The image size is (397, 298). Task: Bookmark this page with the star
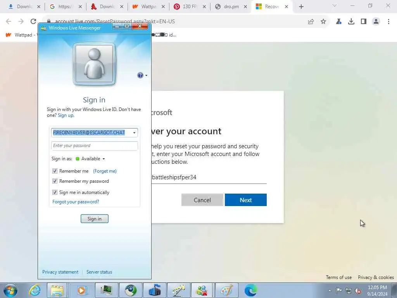pos(323,22)
